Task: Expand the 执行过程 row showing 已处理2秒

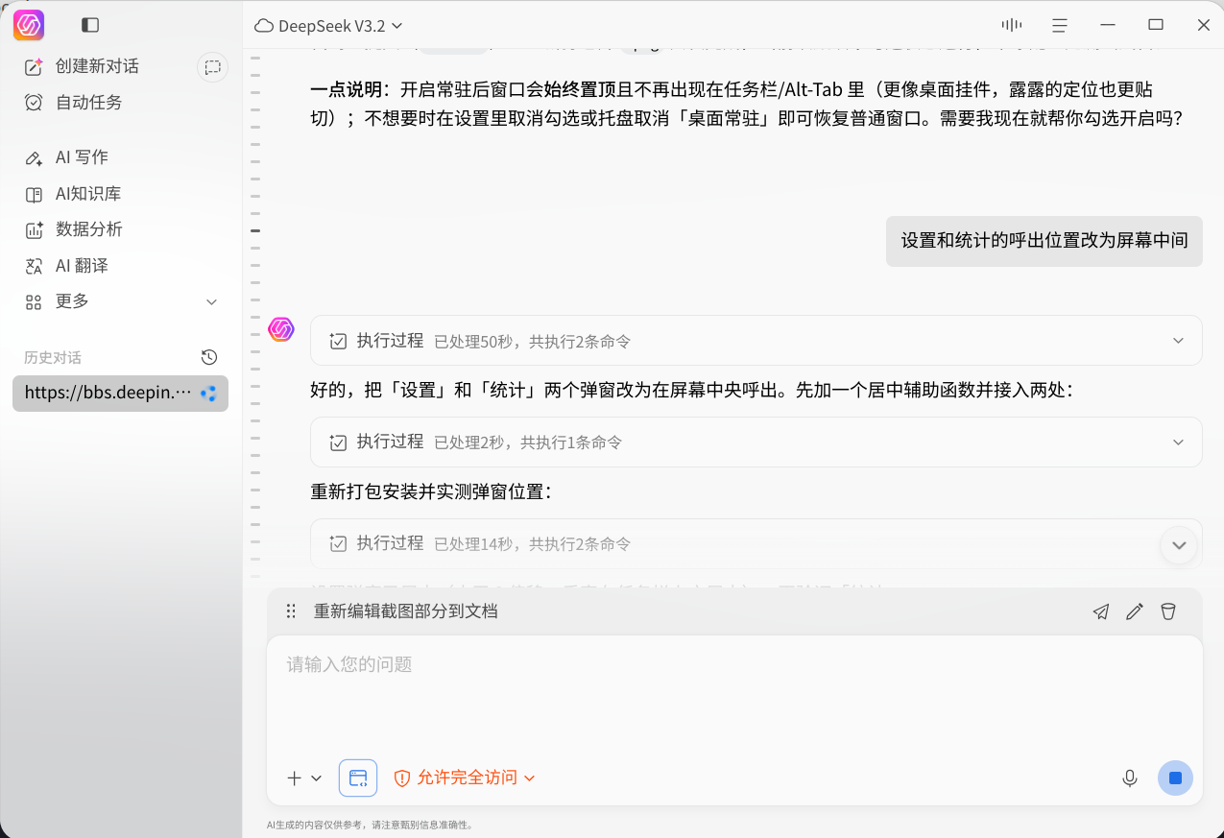Action: [756, 443]
